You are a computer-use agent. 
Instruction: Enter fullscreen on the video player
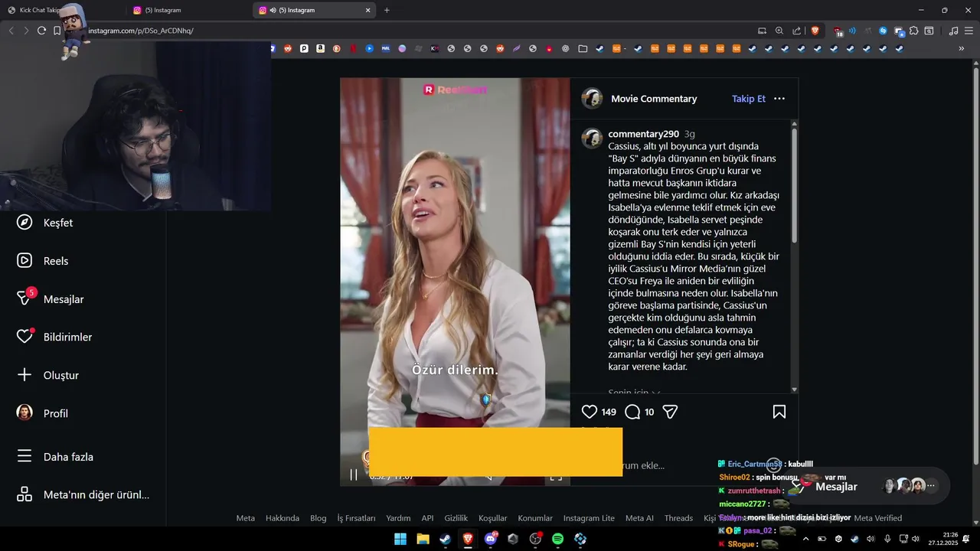pyautogui.click(x=556, y=476)
